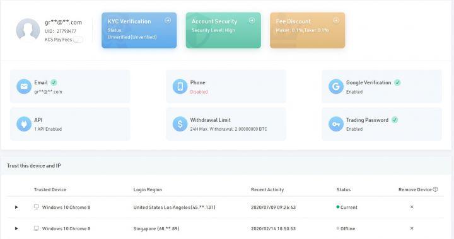The width and height of the screenshot is (454, 239).
Task: Toggle the KCS Pay Fees switch
Action: (x=78, y=40)
